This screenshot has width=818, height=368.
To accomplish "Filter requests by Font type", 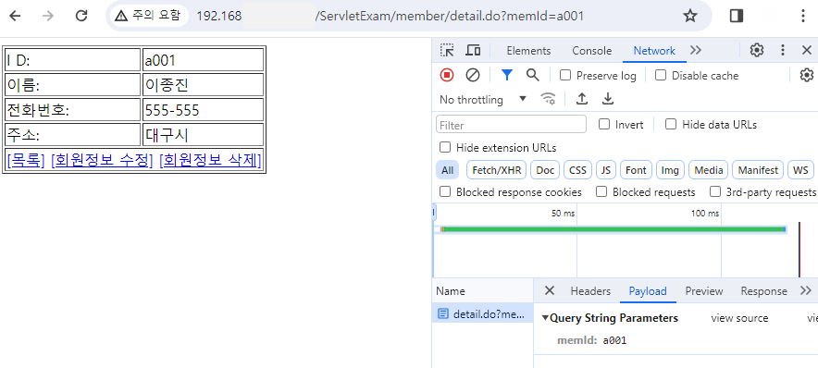I will point(636,170).
